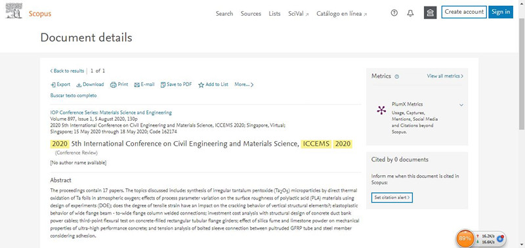Screen dimensions: 525x248
Task: Click the Add to List star icon
Action: tap(201, 85)
